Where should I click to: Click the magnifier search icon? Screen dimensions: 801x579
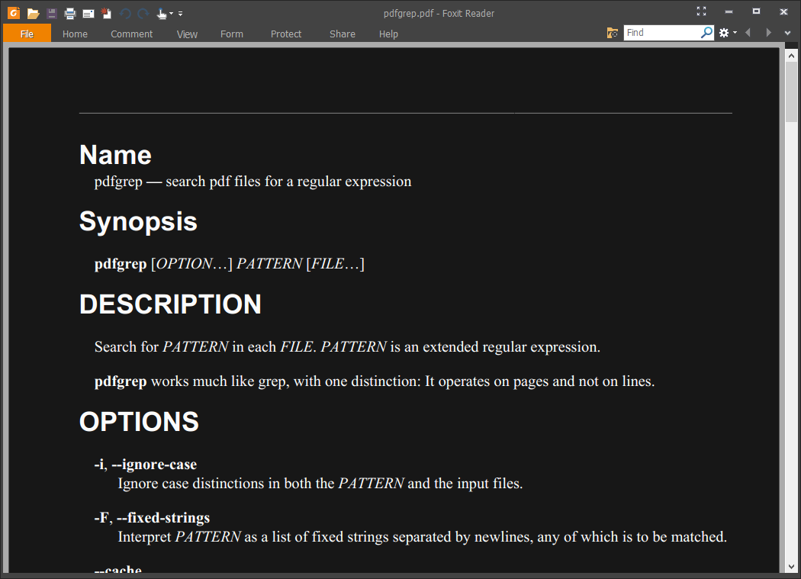[706, 33]
